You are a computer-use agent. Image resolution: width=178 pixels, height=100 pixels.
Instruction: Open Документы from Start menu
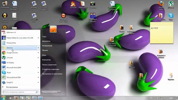pyautogui.click(x=46, y=41)
